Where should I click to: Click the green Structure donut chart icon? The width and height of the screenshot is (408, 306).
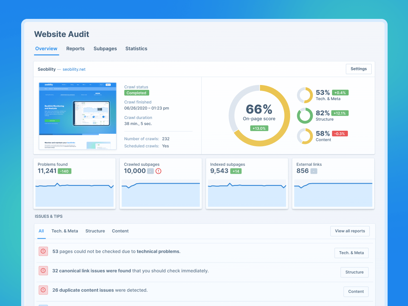(x=304, y=116)
